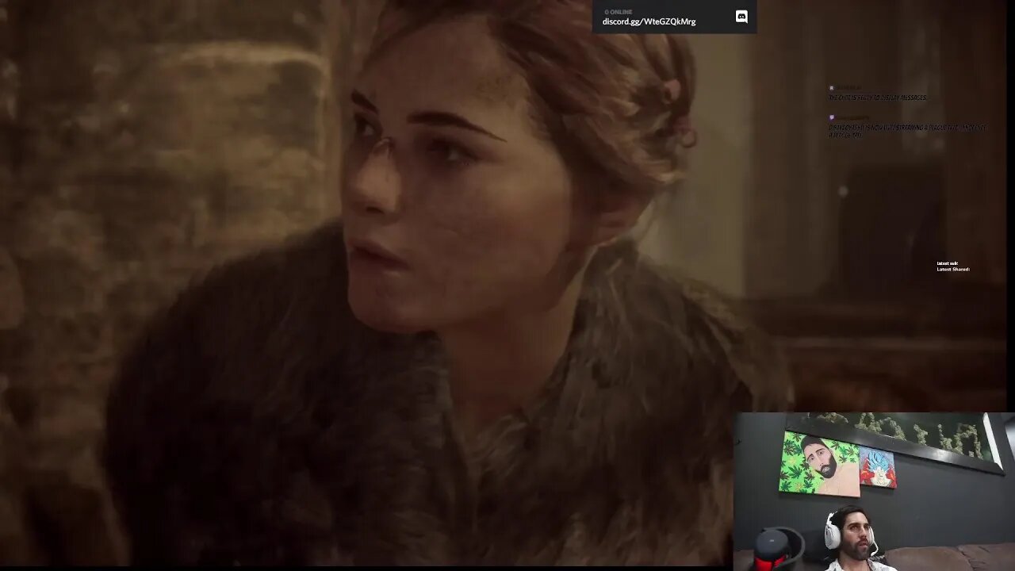Click the streamer webcam overlay
Viewport: 1015px width, 571px height.
(874, 491)
